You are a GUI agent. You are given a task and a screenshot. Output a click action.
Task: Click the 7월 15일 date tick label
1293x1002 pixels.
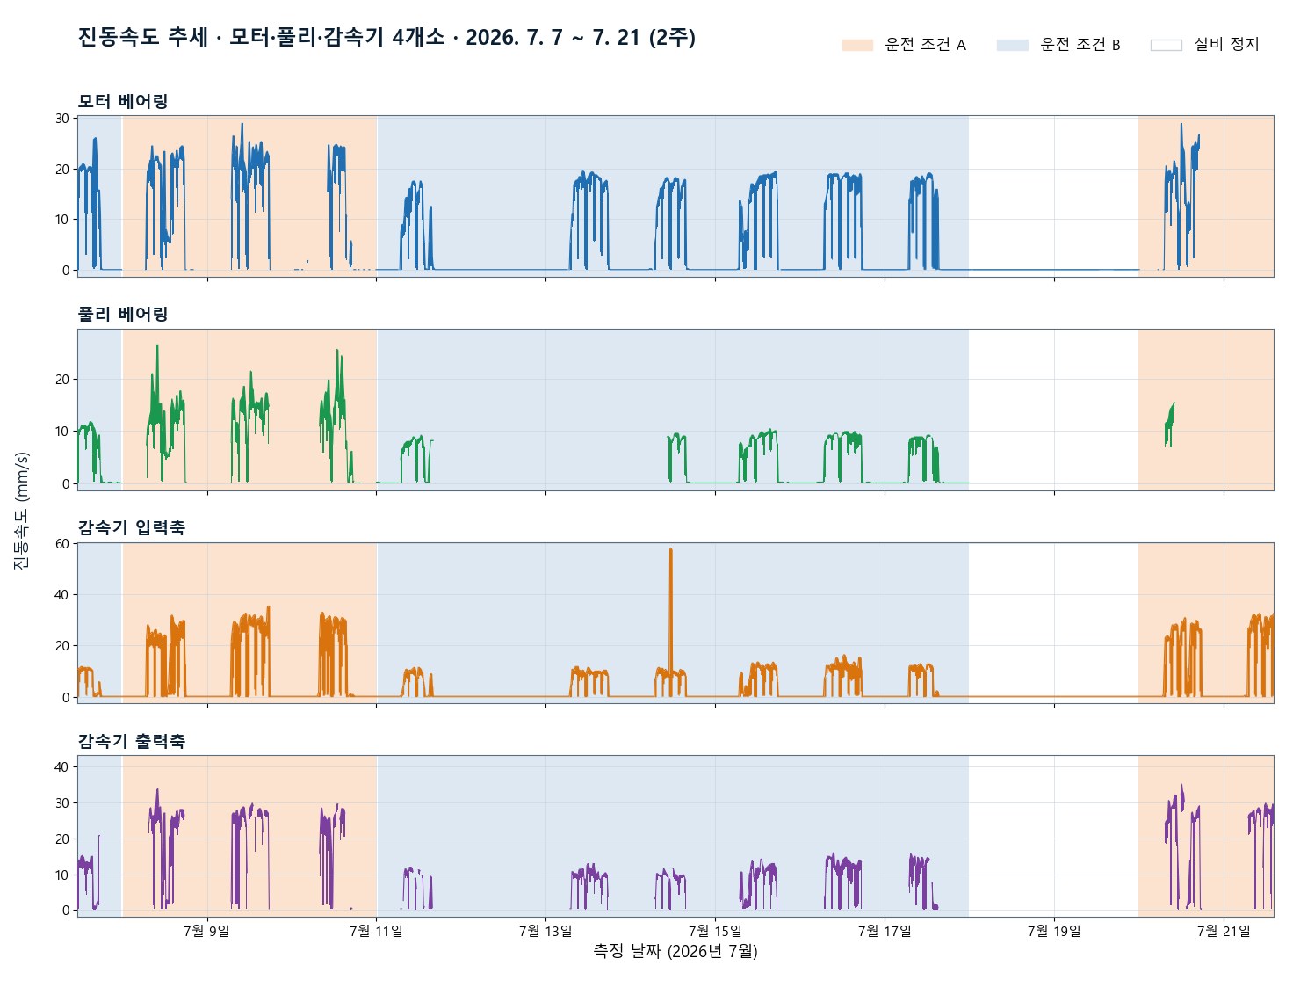[715, 931]
